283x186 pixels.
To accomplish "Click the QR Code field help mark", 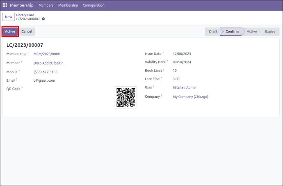I will click(x=22, y=88).
